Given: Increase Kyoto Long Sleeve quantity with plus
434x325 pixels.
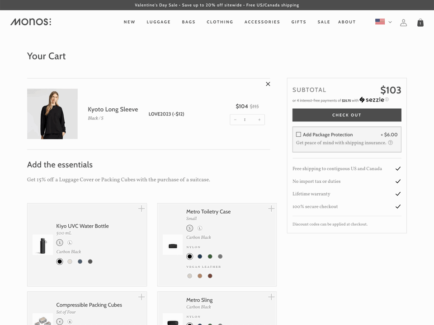Looking at the screenshot, I should [258, 119].
